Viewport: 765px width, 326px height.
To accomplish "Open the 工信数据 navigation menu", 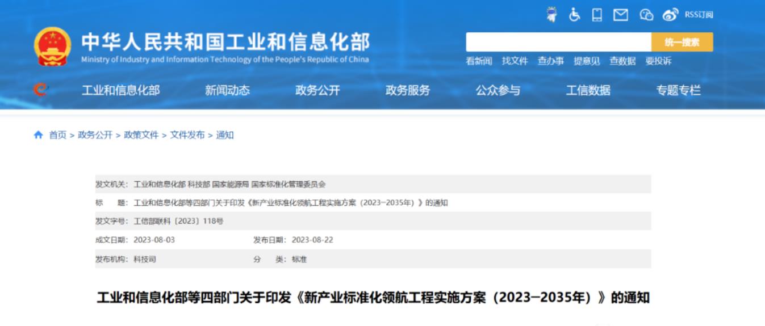I will click(x=588, y=90).
